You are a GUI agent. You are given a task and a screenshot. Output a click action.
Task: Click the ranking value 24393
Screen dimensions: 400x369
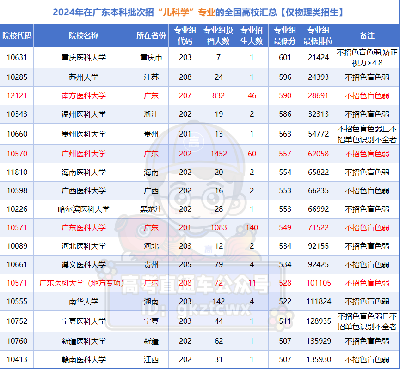[318, 77]
